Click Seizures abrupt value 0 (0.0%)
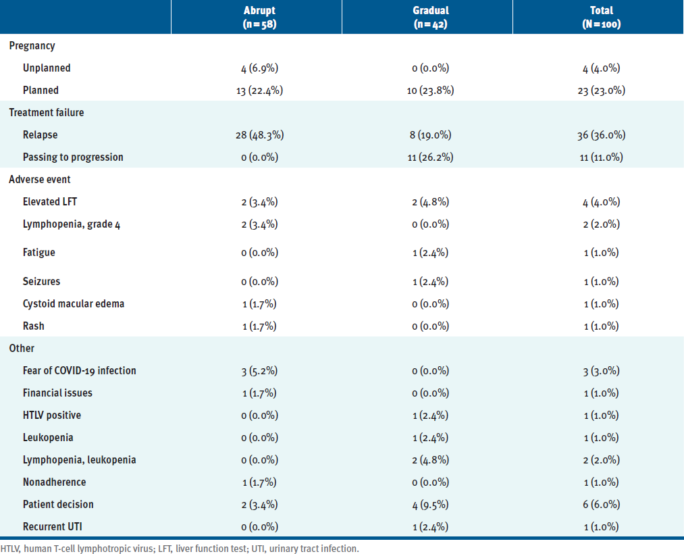Viewport: 684px width, 554px height. point(259,282)
